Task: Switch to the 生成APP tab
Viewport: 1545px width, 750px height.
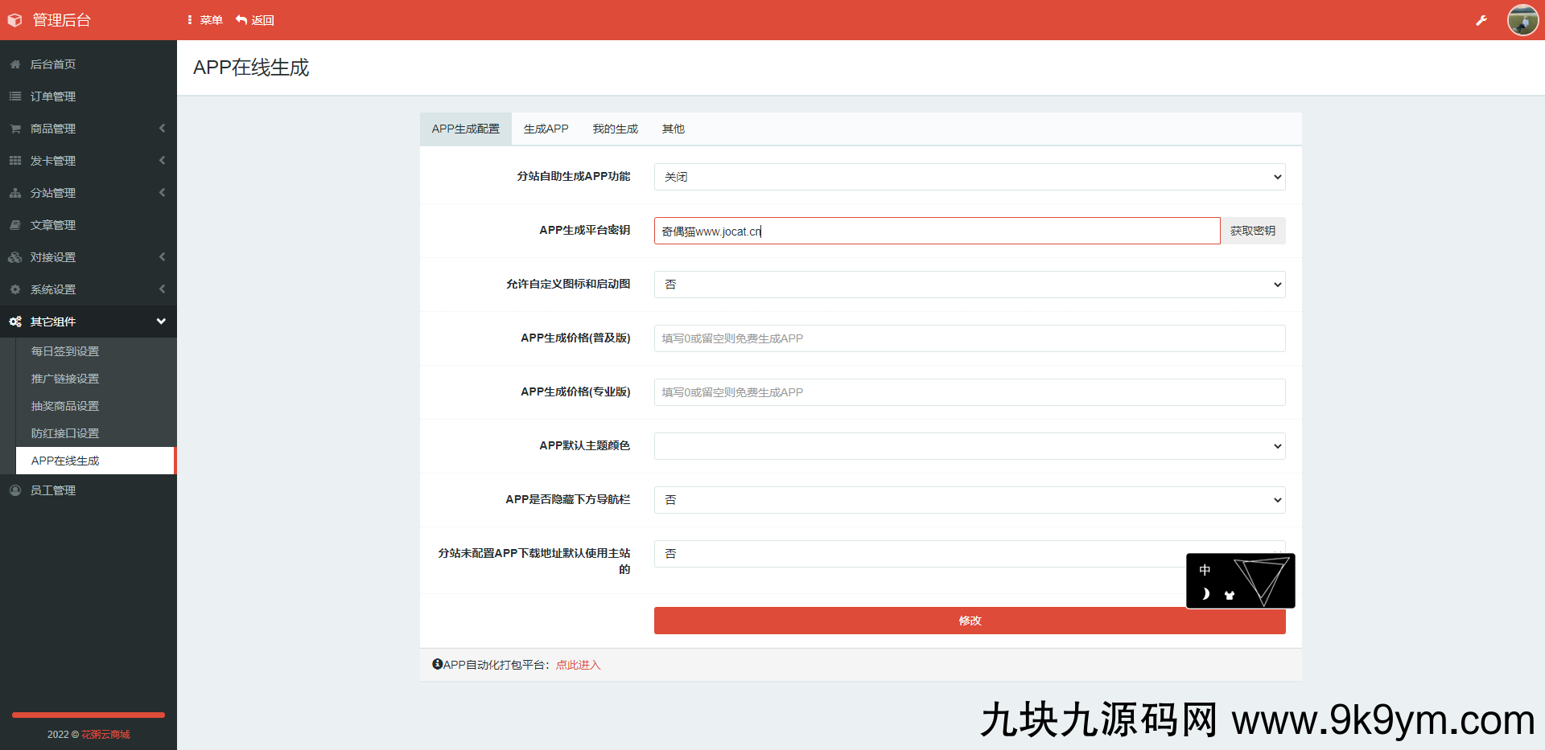Action: (x=546, y=129)
